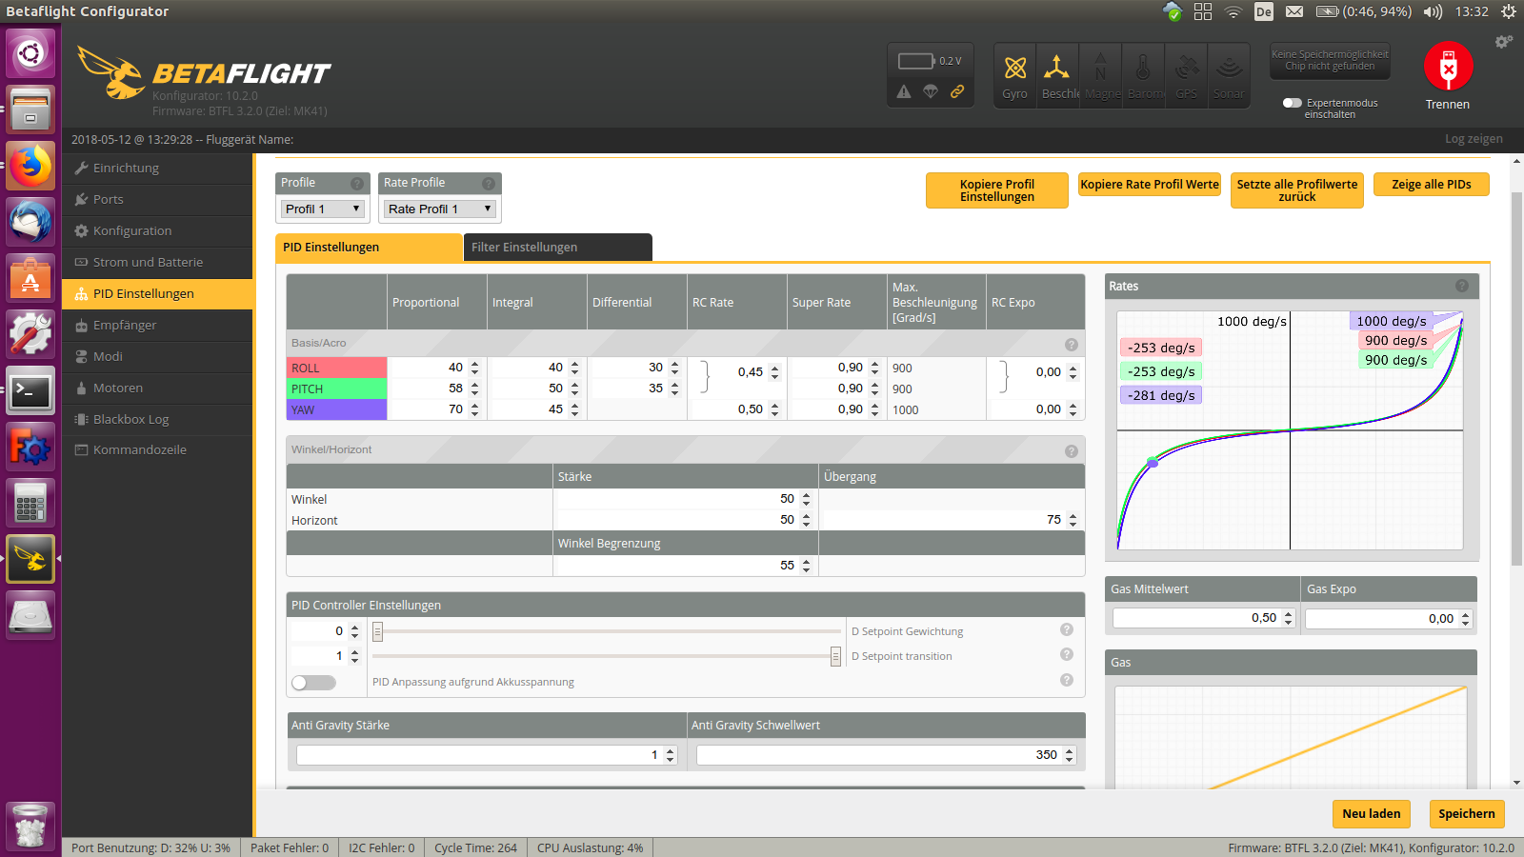The image size is (1524, 857).
Task: Adjust YAW Proportional value stepper
Action: pyautogui.click(x=474, y=409)
